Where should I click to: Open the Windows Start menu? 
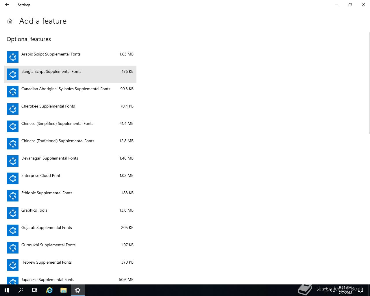(x=7, y=290)
